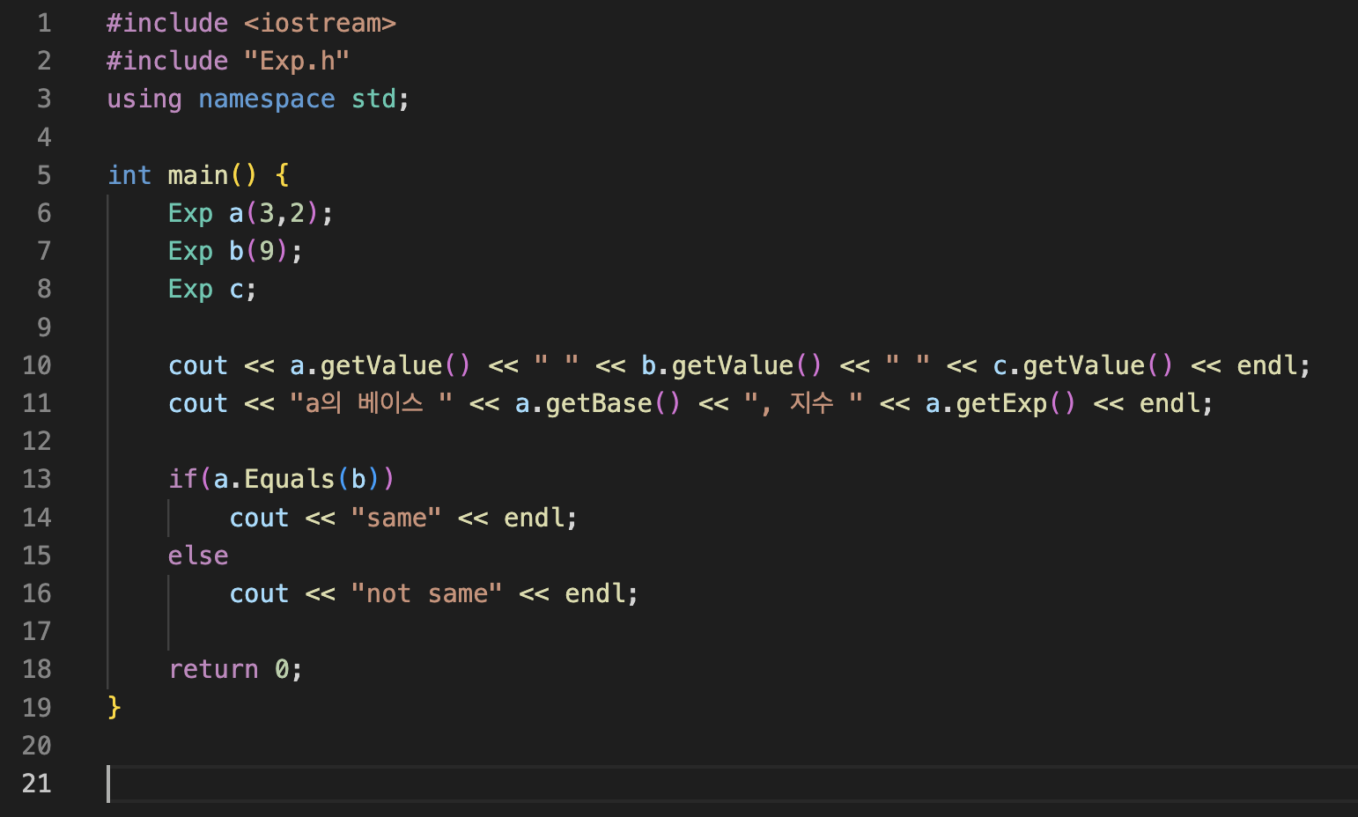Click 'endl' at end of line 11
The image size is (1358, 817).
click(1170, 403)
